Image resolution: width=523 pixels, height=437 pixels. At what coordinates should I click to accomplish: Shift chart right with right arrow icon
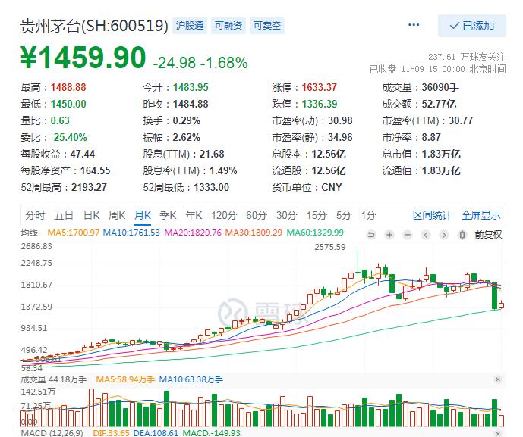[x=444, y=235]
